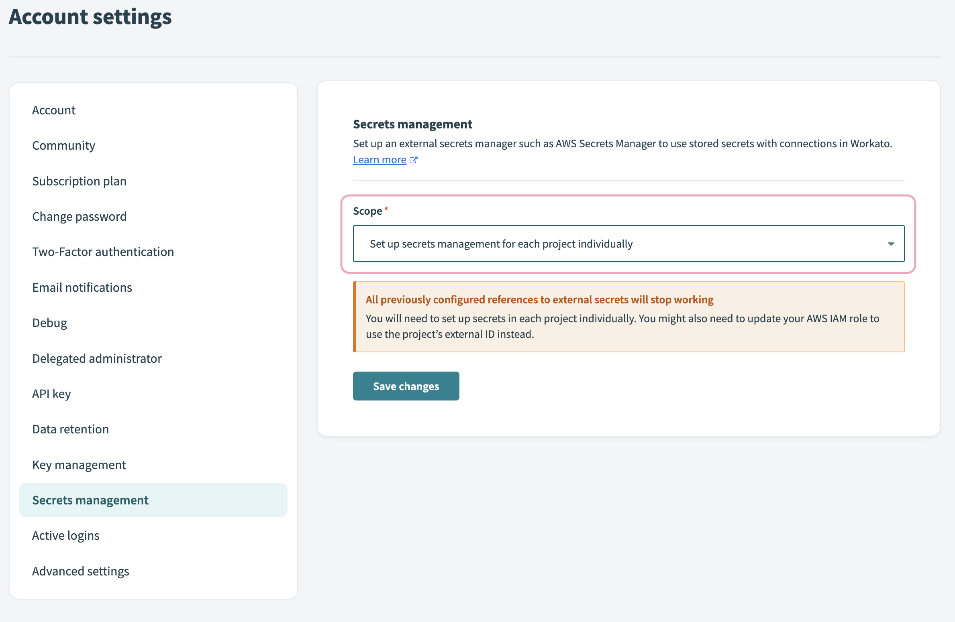This screenshot has height=622, width=955.
Task: Click the Account settings menu item
Action: tap(53, 109)
